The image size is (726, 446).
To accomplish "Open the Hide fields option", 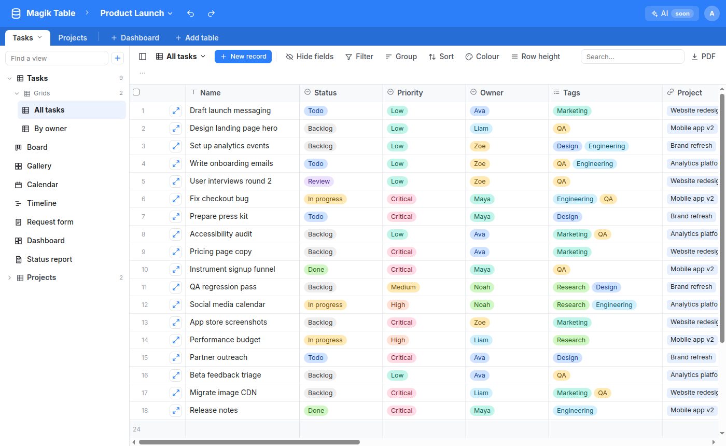I will 310,57.
